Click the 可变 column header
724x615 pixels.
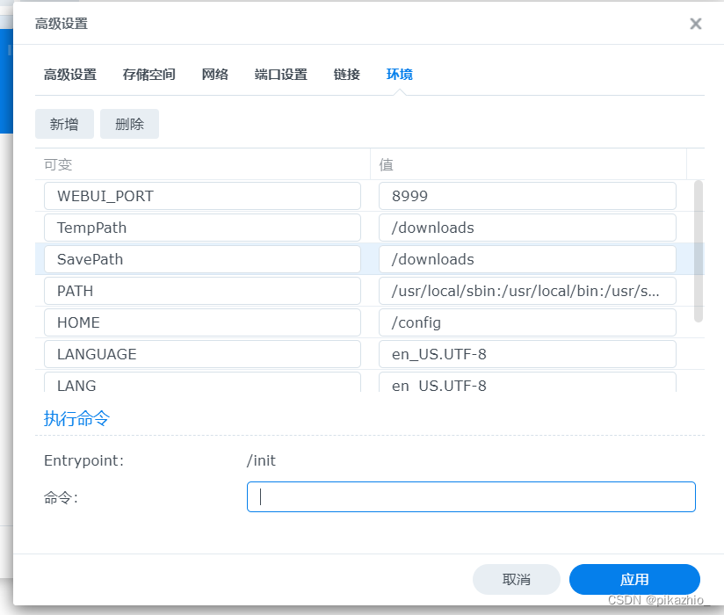click(202, 164)
